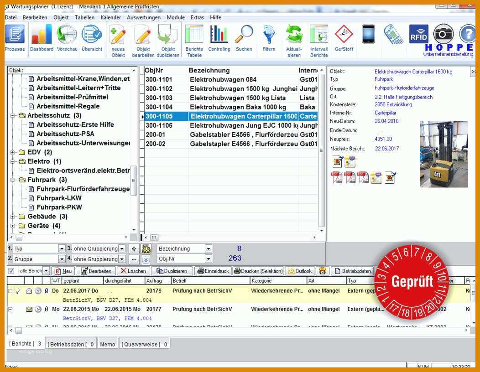Image resolution: width=480 pixels, height=372 pixels.
Task: Open grouping level 4 ohne Gruppierung dropdown
Action: pos(122,259)
